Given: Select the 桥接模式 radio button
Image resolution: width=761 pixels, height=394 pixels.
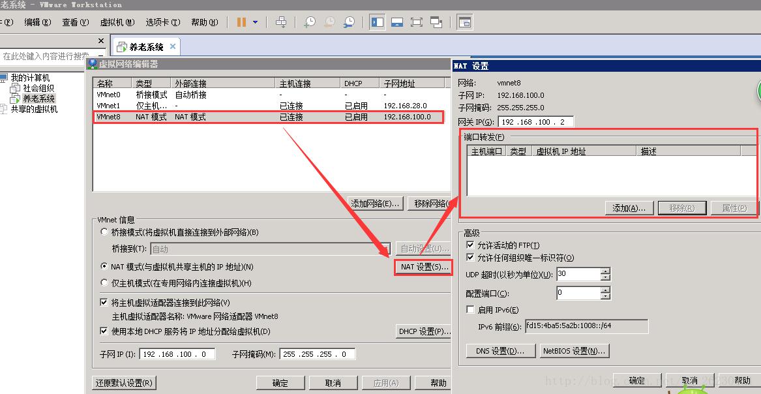Looking at the screenshot, I should pos(104,232).
